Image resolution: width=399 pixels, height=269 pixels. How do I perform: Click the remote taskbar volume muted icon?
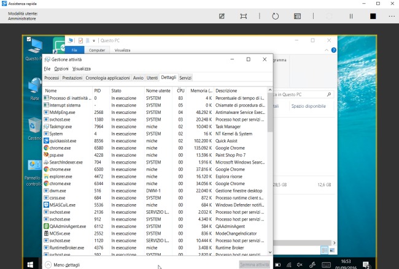click(300, 265)
